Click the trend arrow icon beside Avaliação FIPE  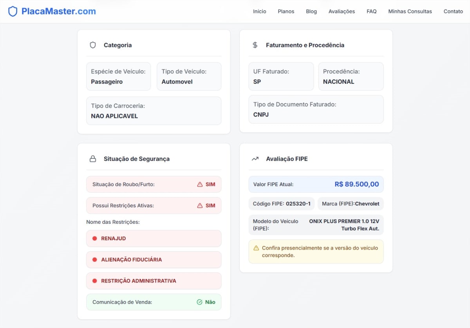click(x=255, y=159)
